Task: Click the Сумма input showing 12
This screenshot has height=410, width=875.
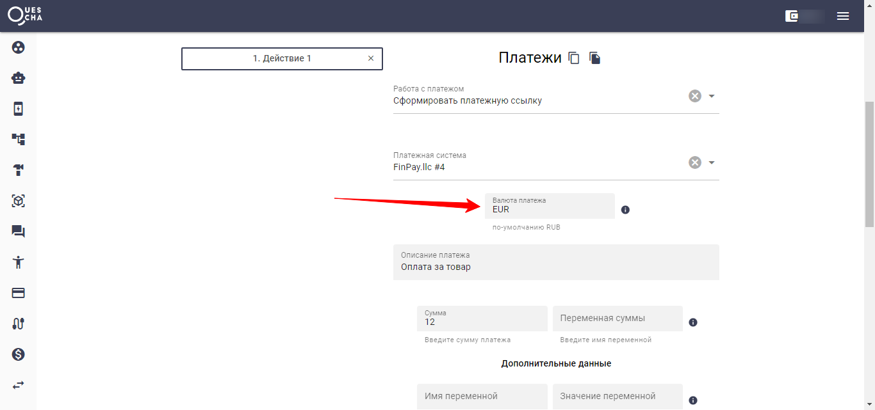Action: tap(482, 318)
